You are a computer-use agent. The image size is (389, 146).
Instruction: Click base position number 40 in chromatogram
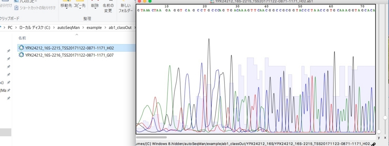click(x=266, y=6)
